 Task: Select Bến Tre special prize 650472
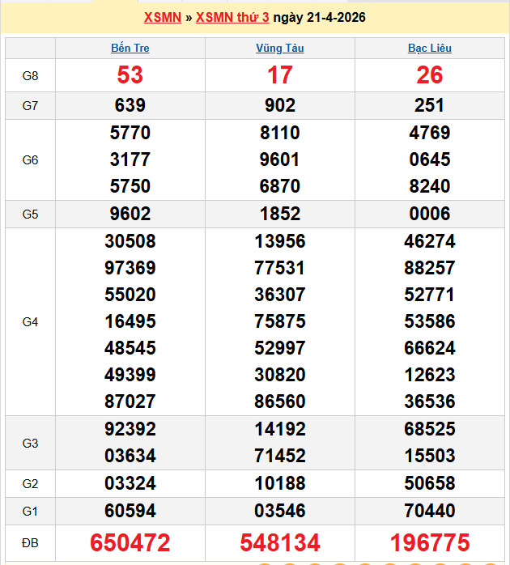[130, 542]
